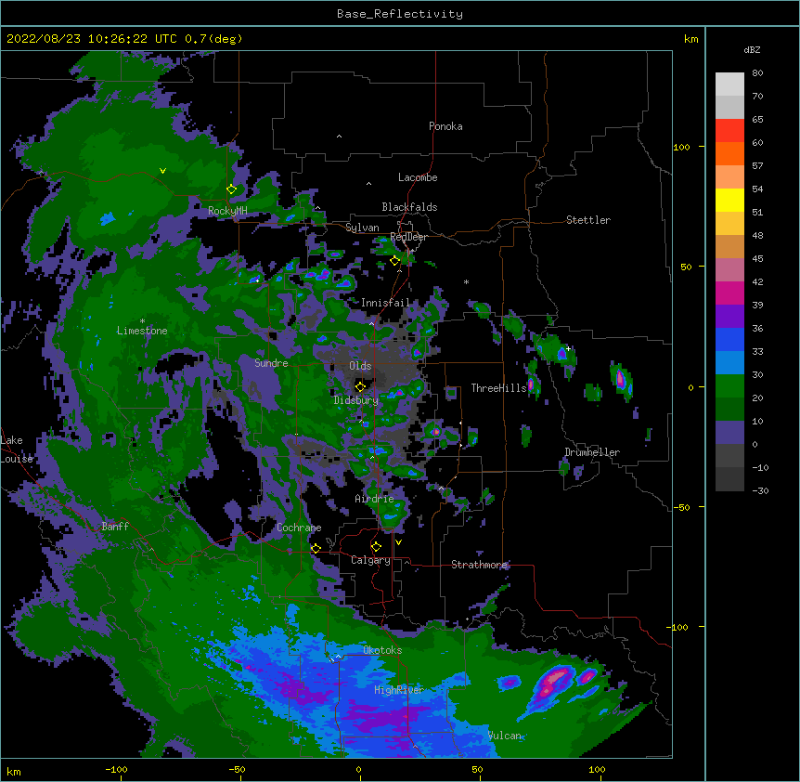Click the Olds town label
The height and width of the screenshot is (782, 800).
(x=360, y=366)
